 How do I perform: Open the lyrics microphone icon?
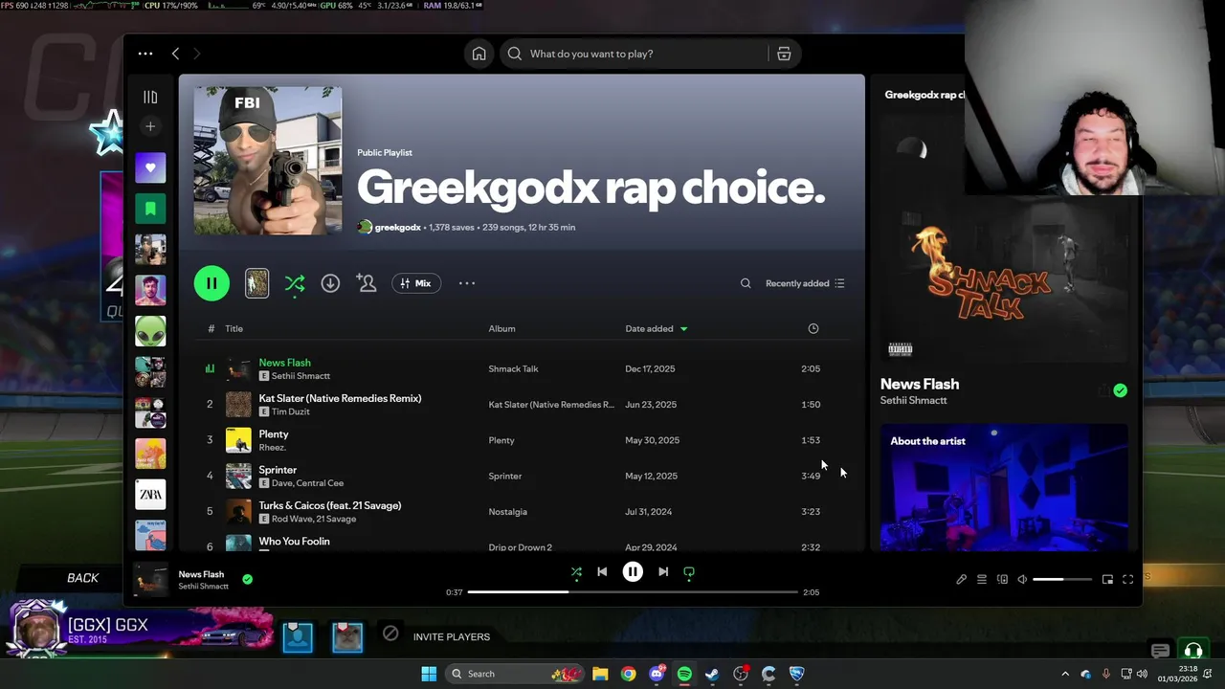point(961,579)
